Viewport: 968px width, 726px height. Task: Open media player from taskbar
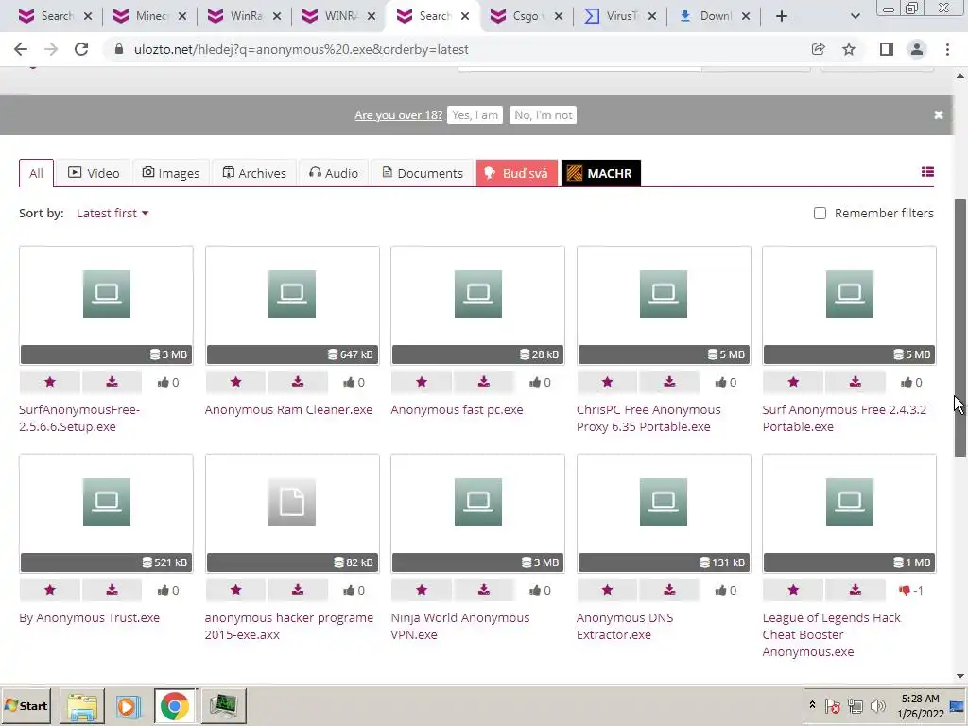pos(129,705)
